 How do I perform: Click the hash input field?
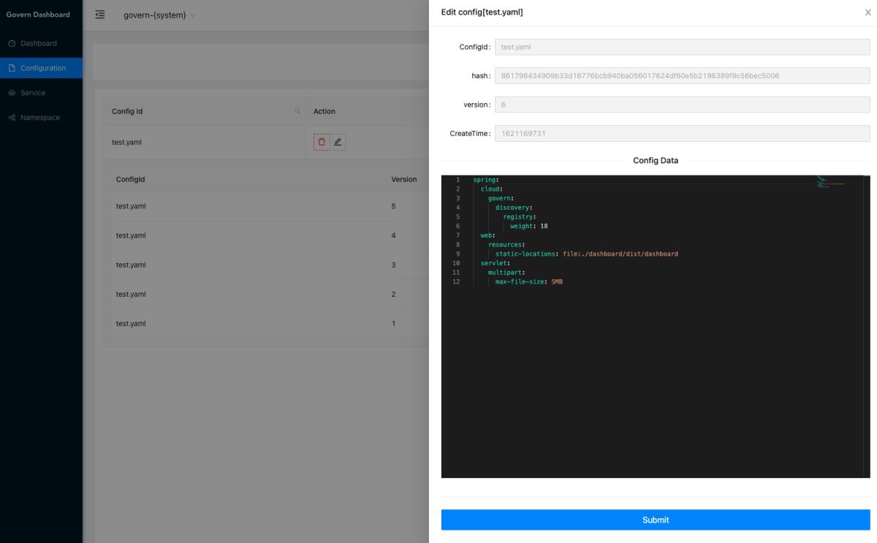pyautogui.click(x=682, y=76)
